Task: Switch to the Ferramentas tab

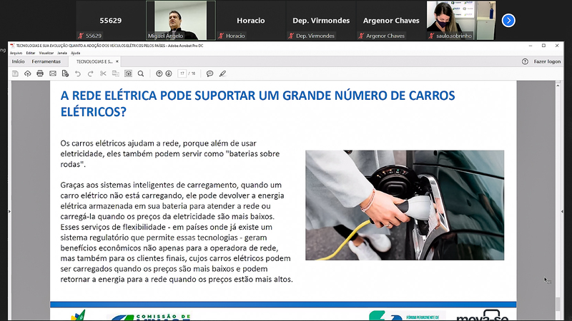Action: (x=46, y=61)
